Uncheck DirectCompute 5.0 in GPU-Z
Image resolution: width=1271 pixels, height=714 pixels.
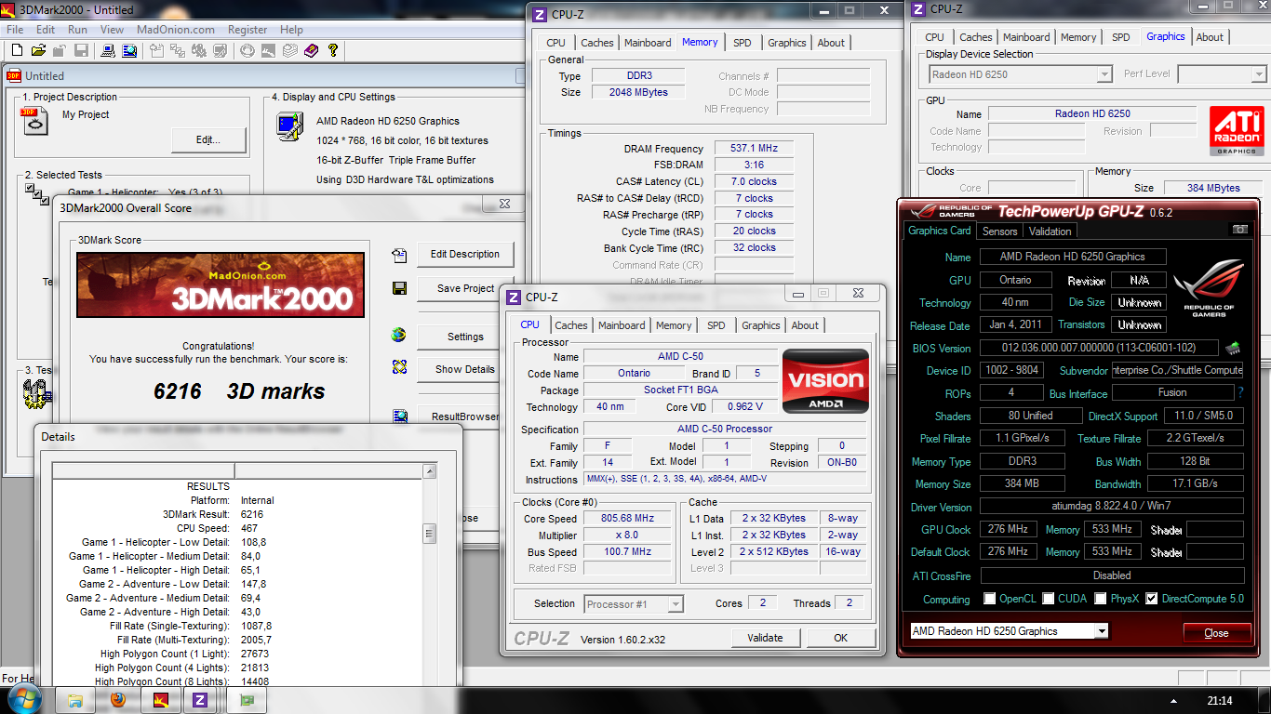point(1152,599)
